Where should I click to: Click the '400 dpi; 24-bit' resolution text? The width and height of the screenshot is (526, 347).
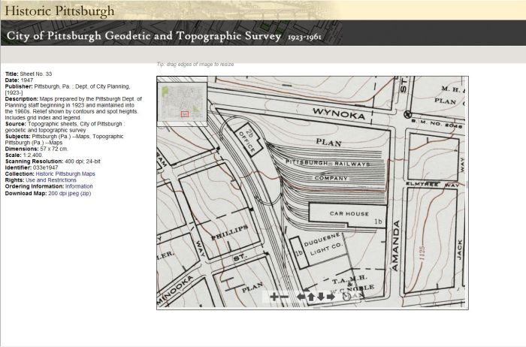pos(83,161)
